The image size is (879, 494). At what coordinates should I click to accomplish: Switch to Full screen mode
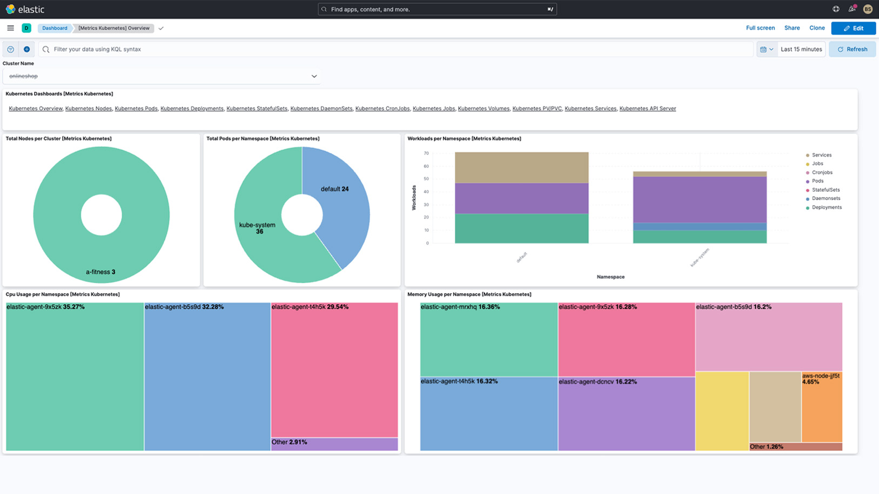[x=760, y=28]
